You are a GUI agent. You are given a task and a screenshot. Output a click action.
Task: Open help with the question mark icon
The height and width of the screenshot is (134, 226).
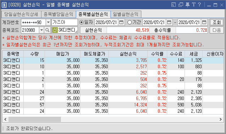click(x=199, y=5)
